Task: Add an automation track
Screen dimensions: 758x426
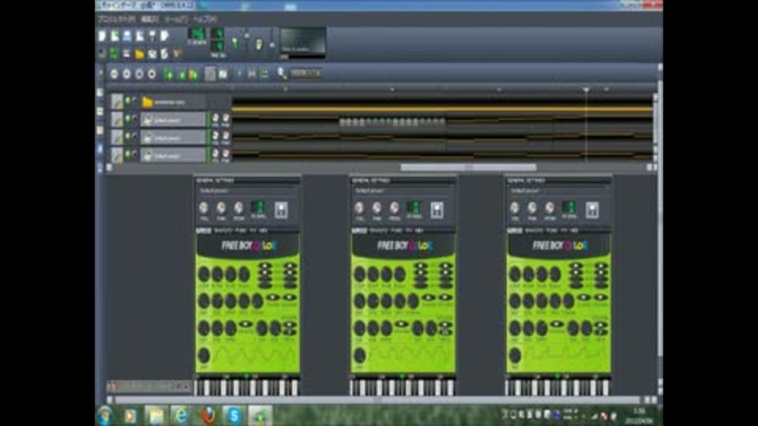Action: 193,74
